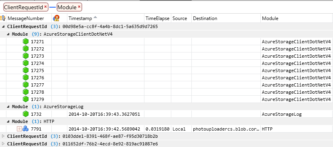The height and width of the screenshot is (147, 333).
Task: Select message number 17276
Action: (37, 78)
